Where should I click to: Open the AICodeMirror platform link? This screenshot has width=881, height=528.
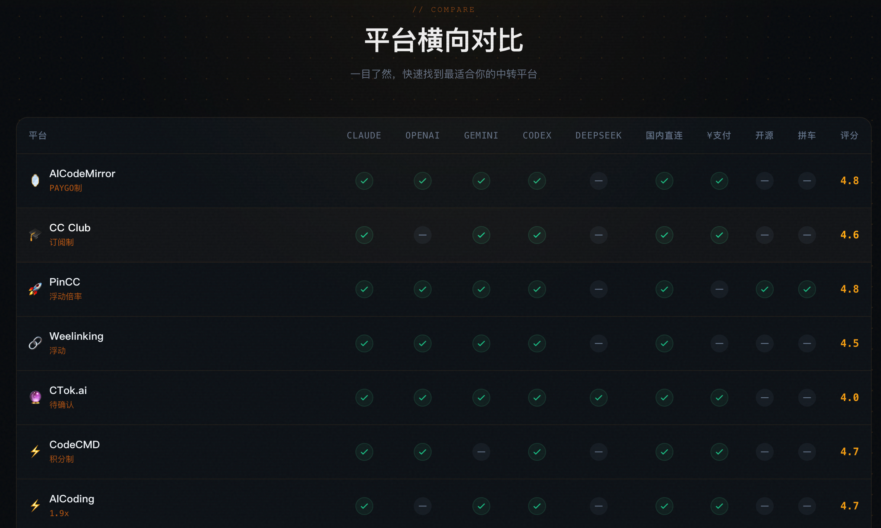click(82, 173)
